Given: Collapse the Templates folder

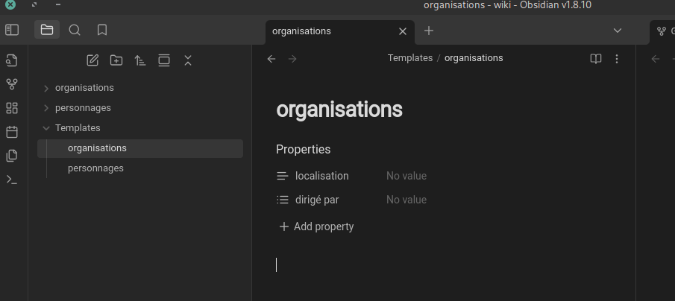Looking at the screenshot, I should point(46,128).
